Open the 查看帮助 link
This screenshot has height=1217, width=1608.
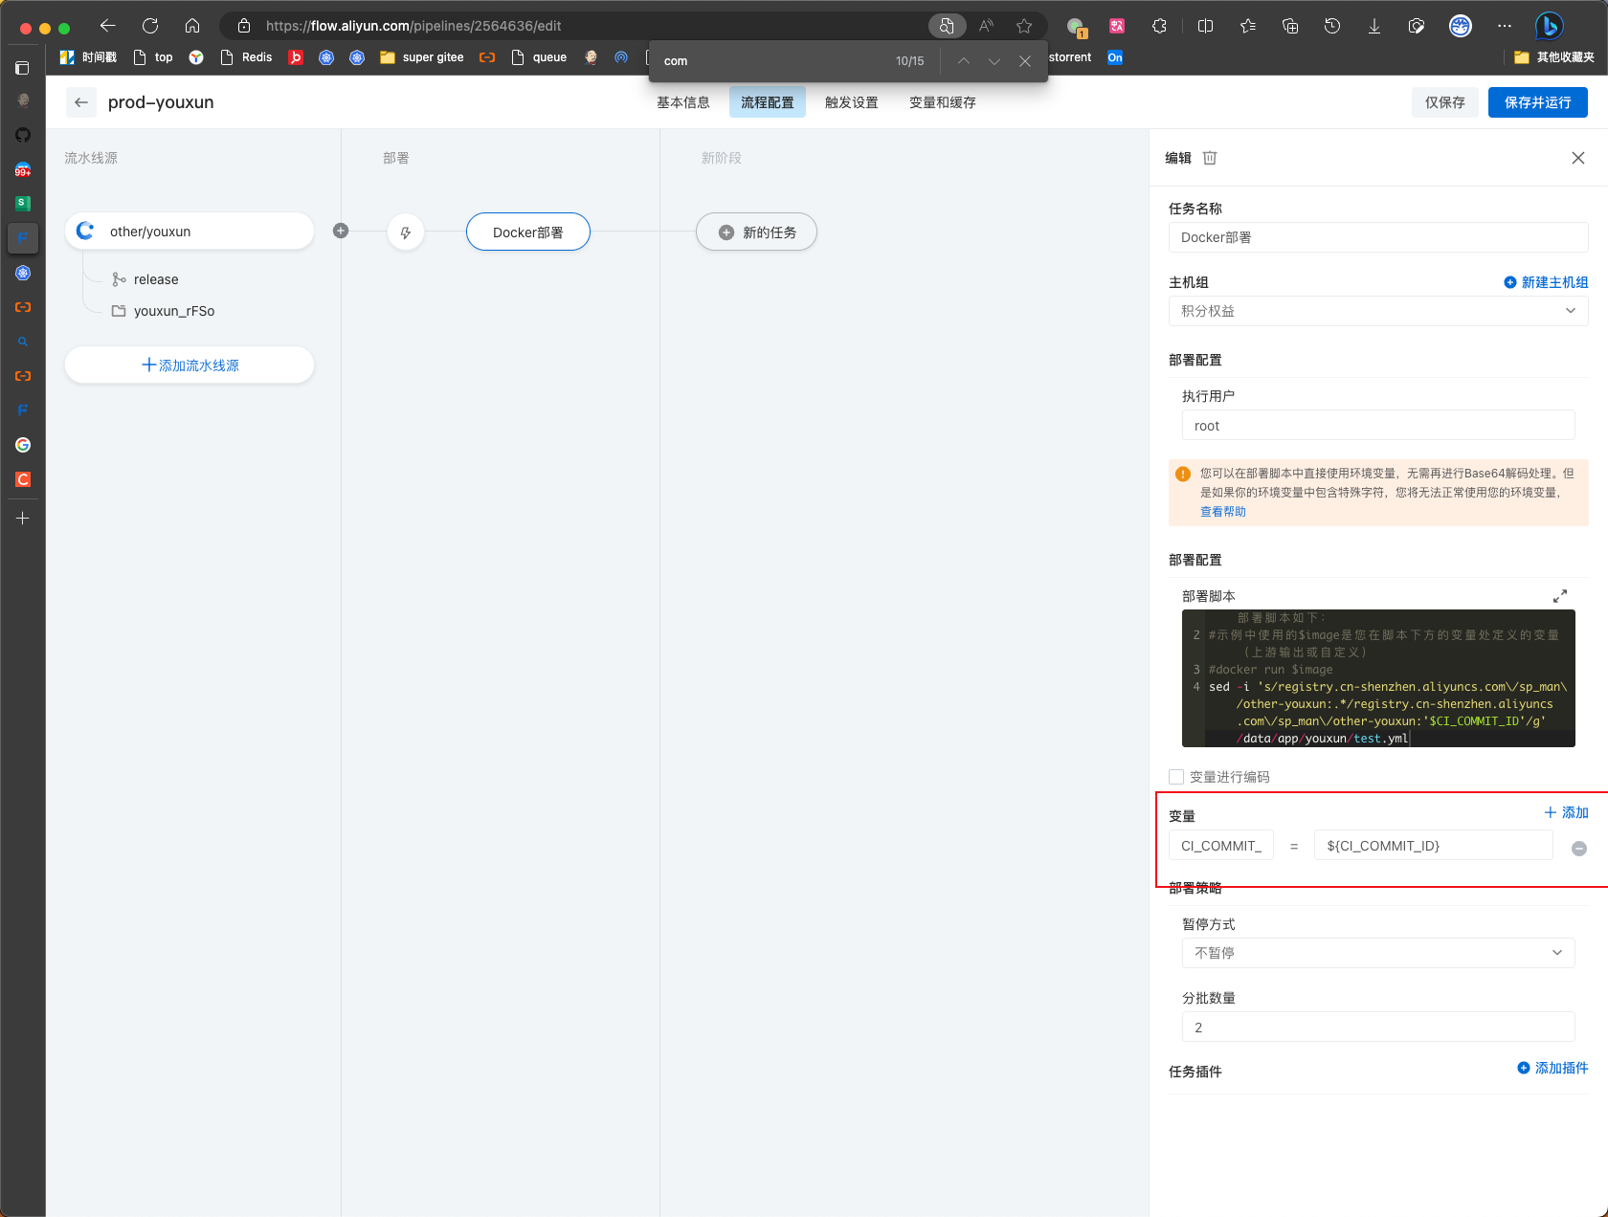(x=1223, y=512)
